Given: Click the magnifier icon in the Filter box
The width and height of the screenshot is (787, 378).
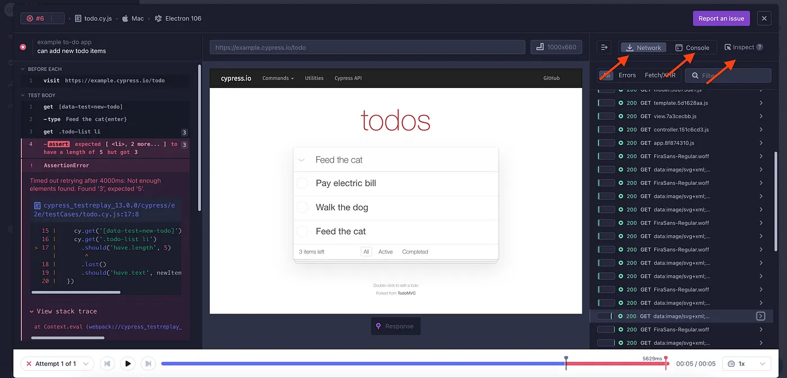Looking at the screenshot, I should 695,76.
